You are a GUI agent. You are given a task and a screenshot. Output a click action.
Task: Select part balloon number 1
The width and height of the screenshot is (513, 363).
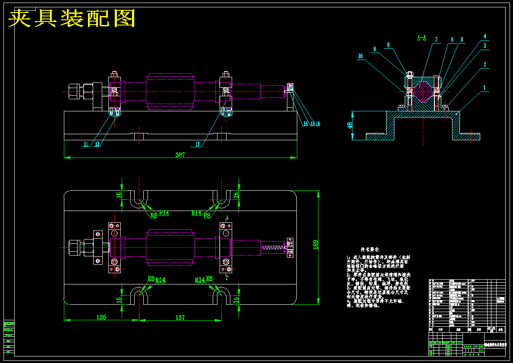(x=485, y=88)
